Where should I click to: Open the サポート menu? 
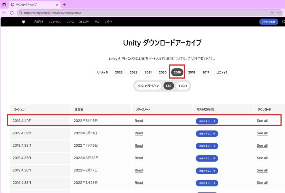click(108, 22)
